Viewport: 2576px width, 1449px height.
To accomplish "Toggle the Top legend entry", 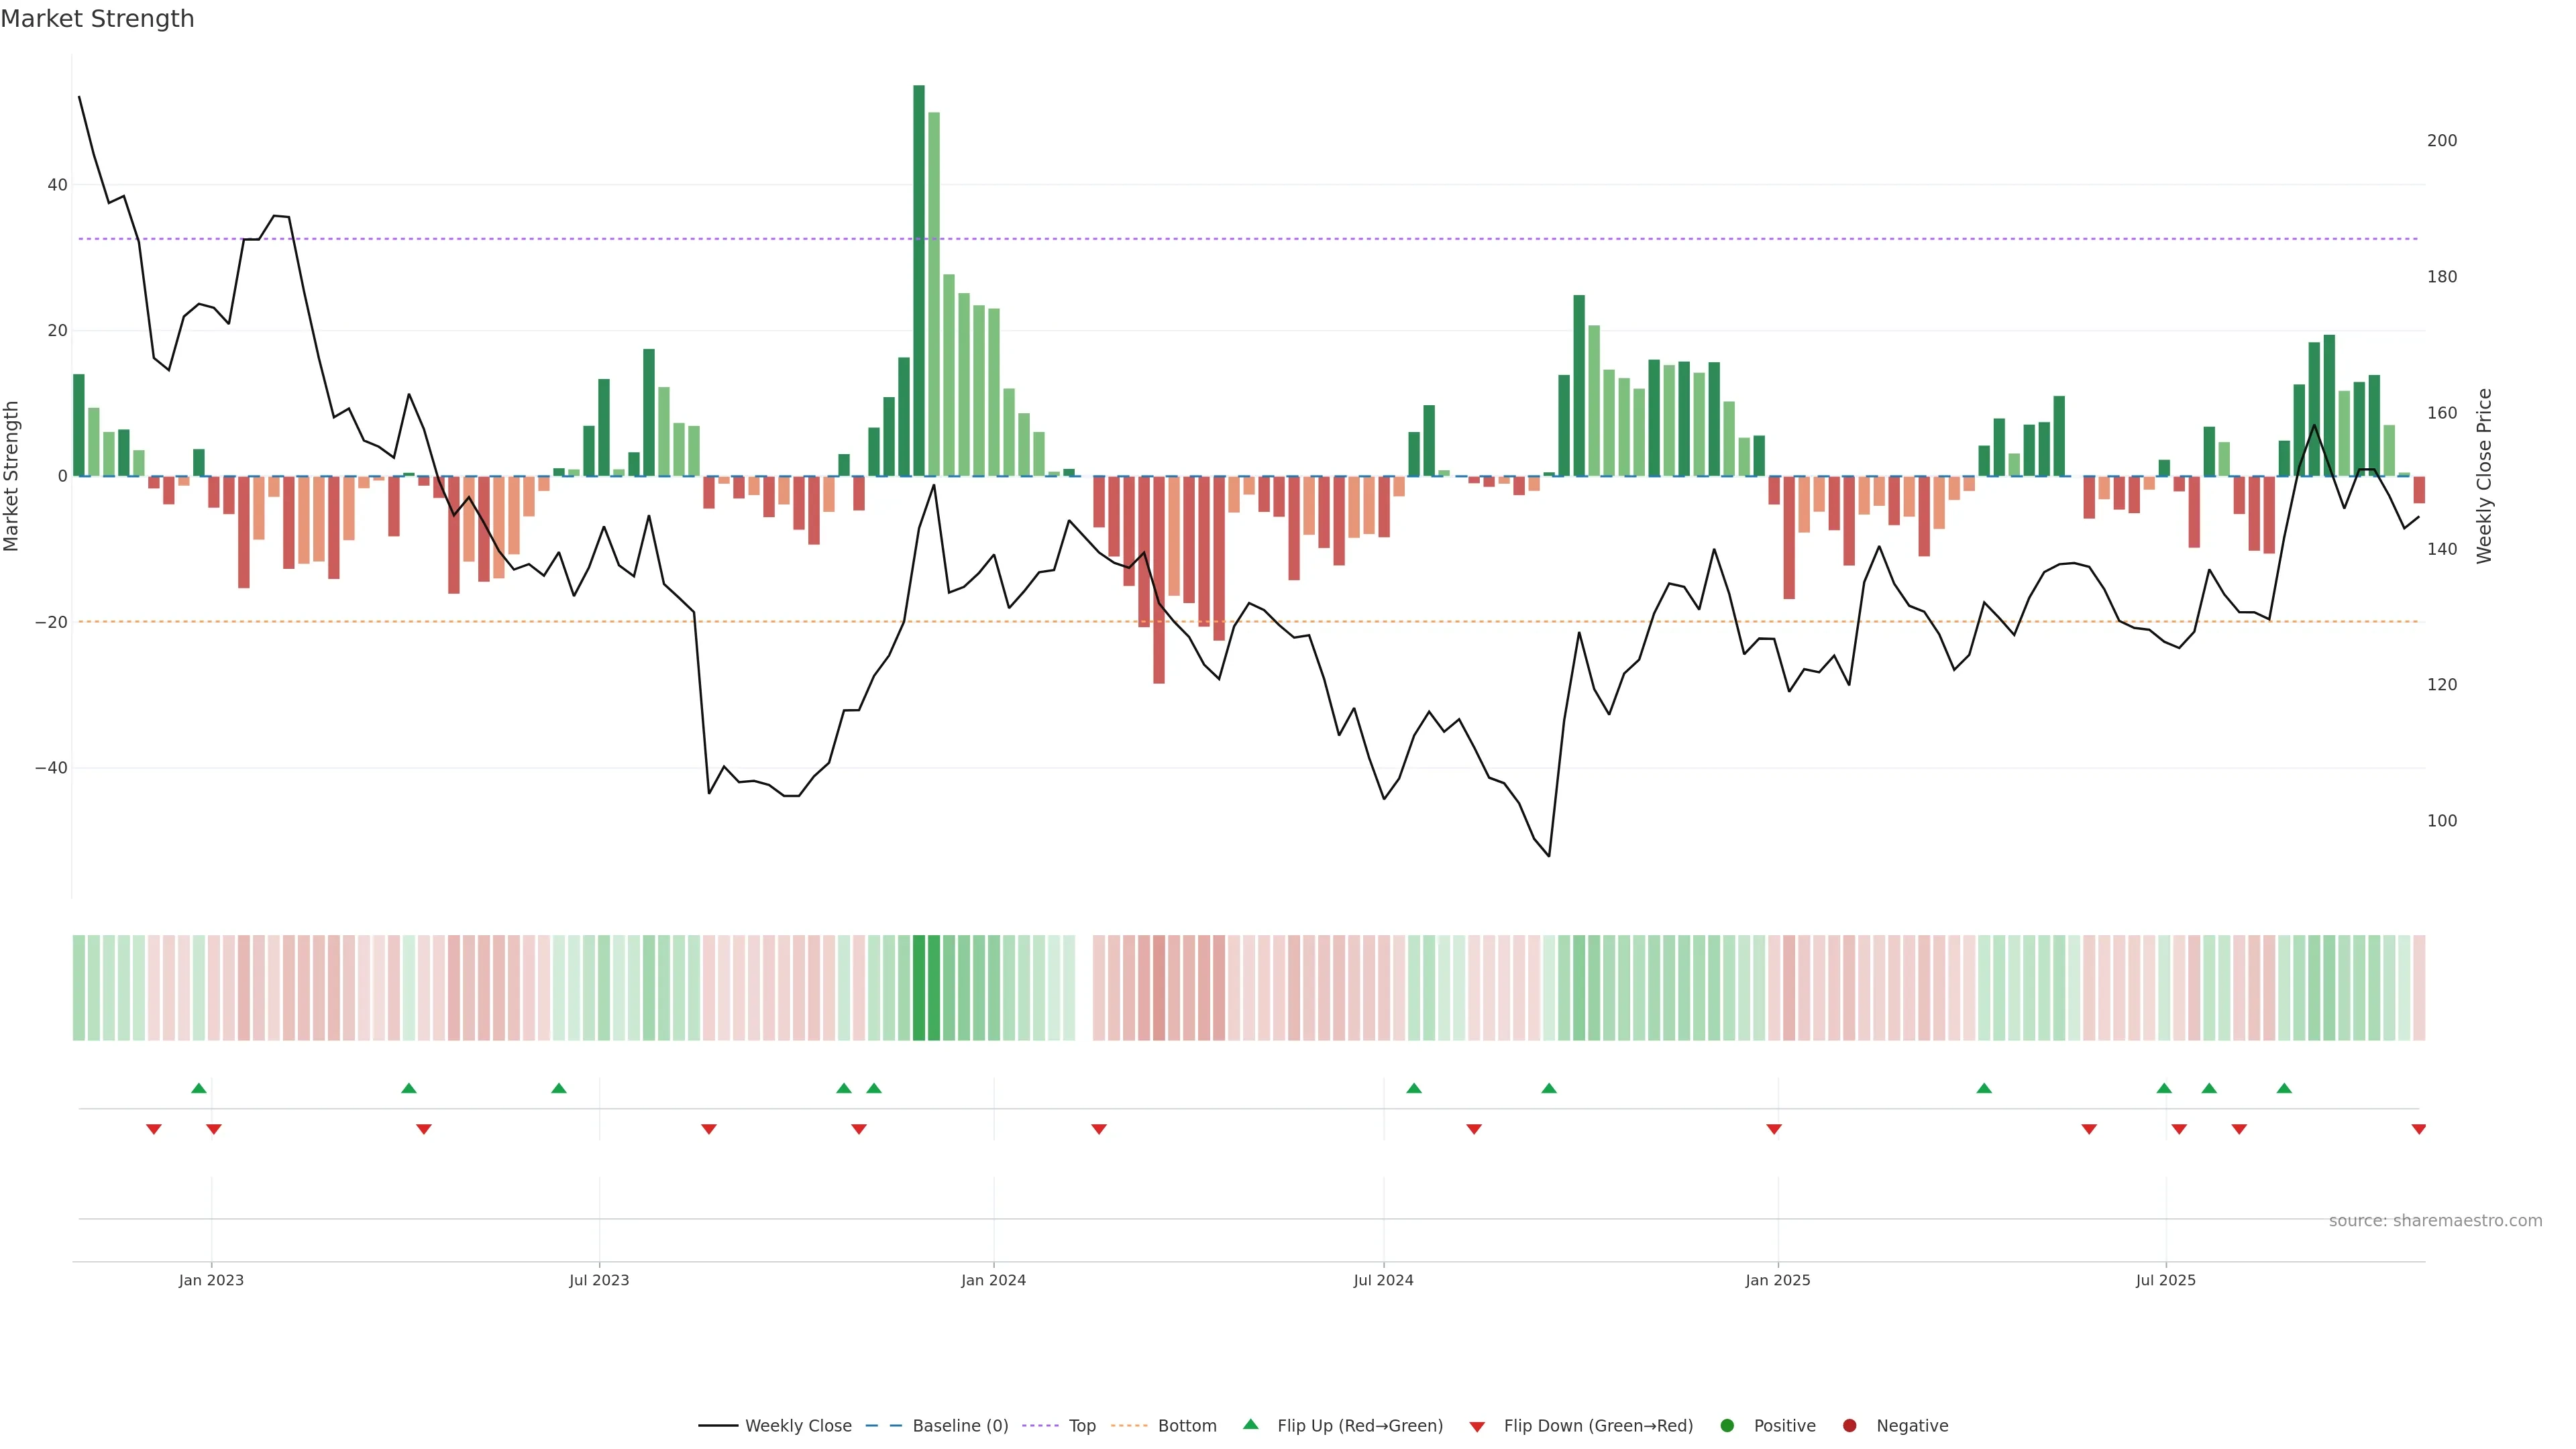I will (1081, 1426).
